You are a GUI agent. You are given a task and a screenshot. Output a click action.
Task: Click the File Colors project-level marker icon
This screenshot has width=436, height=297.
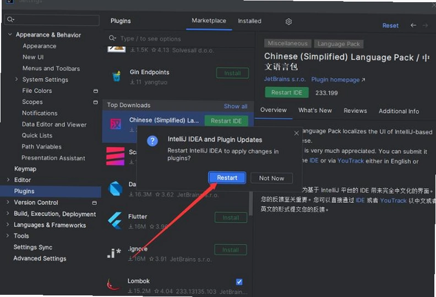(95, 91)
